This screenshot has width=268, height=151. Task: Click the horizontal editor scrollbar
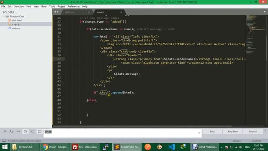(x=142, y=126)
